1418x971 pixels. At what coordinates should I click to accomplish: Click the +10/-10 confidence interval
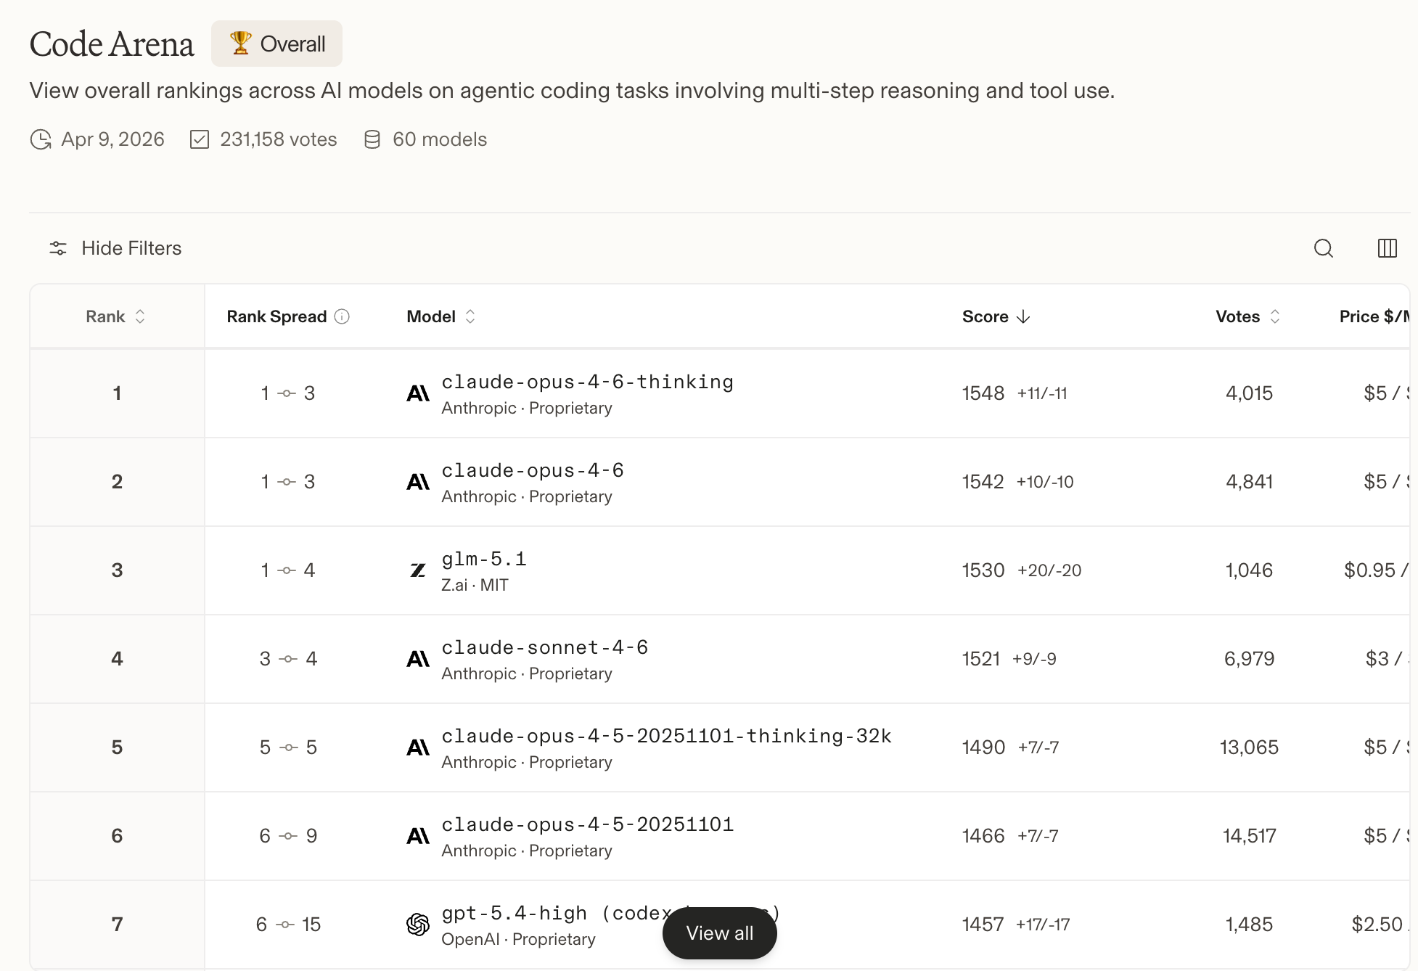click(1045, 482)
